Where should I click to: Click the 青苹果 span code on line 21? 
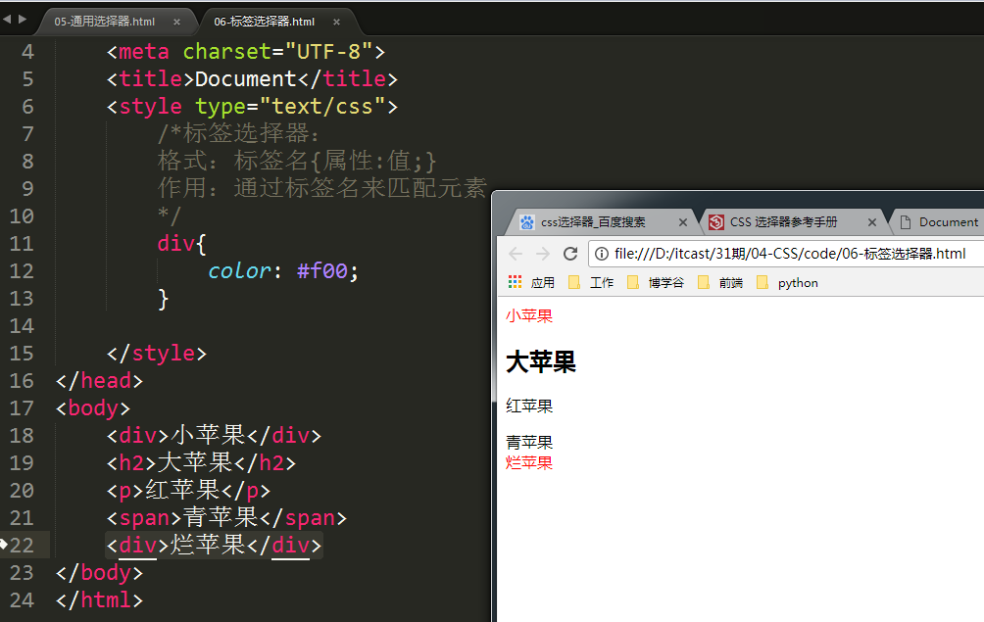[x=226, y=518]
